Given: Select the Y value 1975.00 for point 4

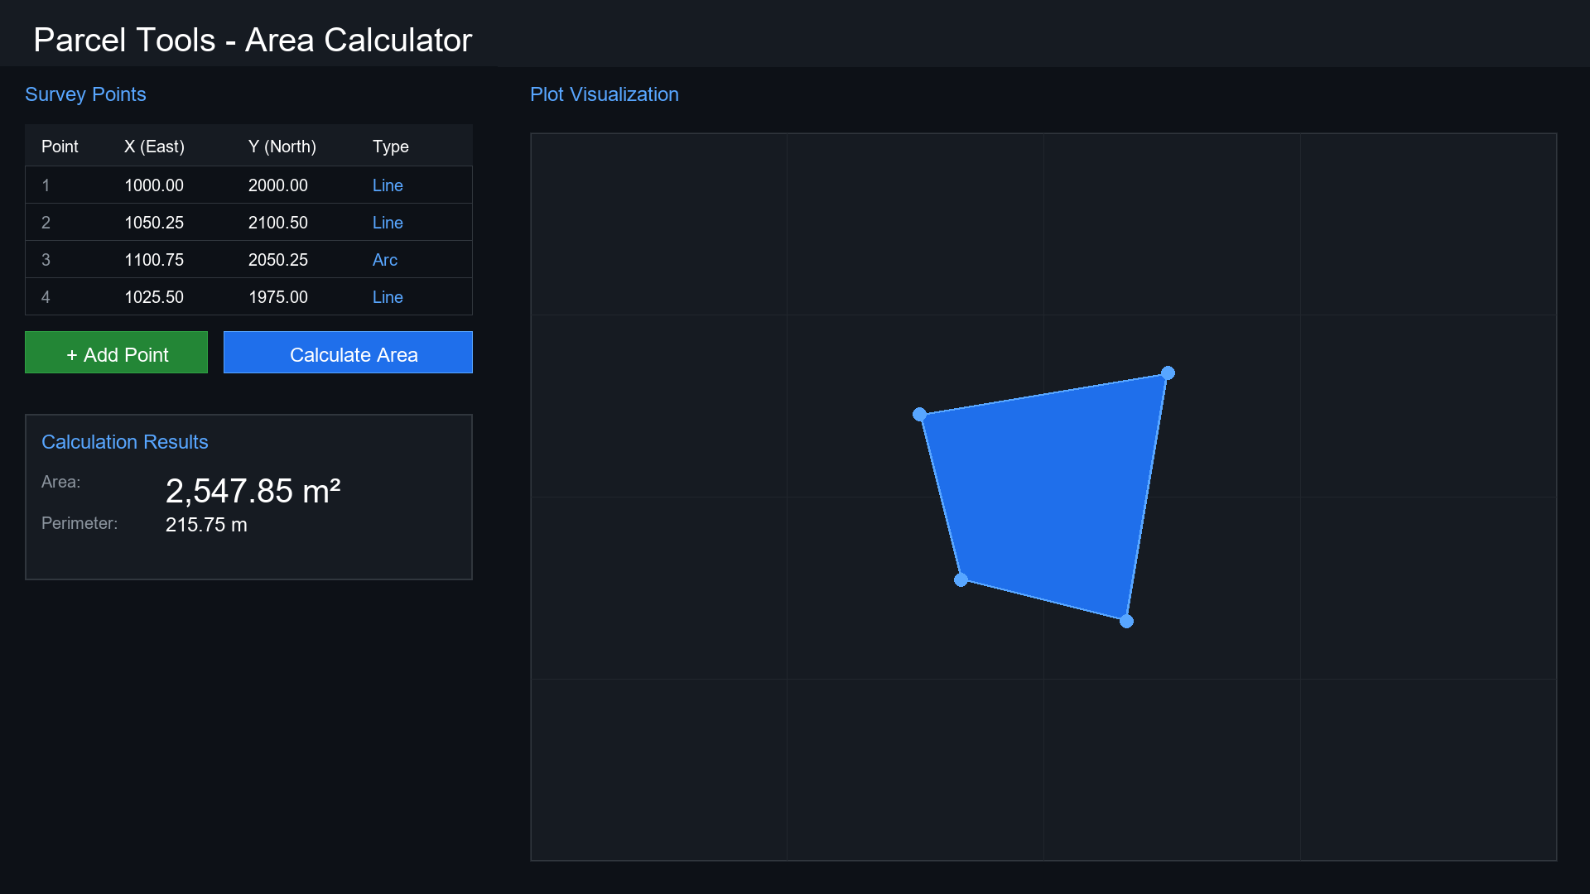Looking at the screenshot, I should tap(278, 296).
